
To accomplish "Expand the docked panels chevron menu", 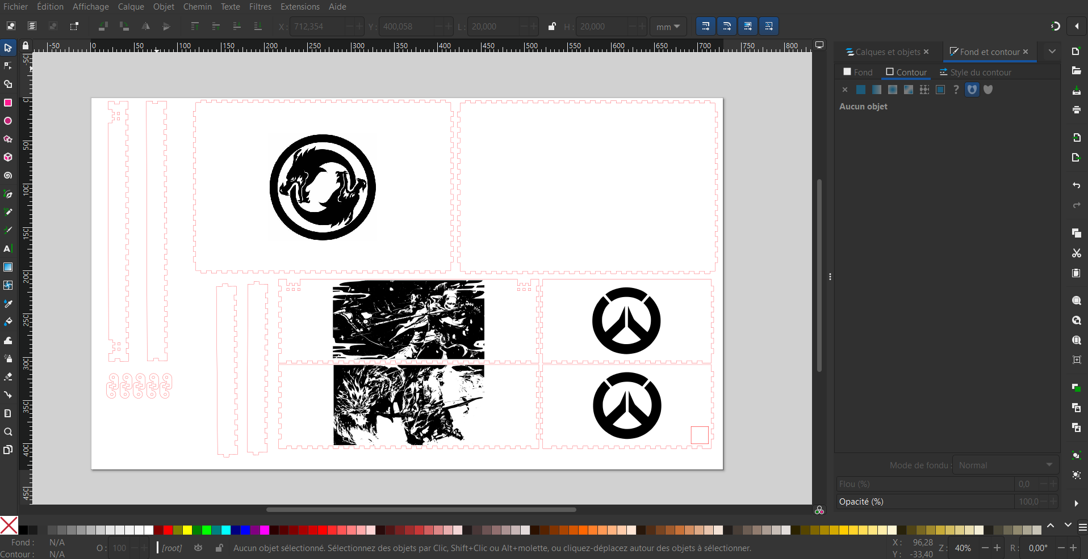I will (1052, 52).
